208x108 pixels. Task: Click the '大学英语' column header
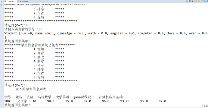62,97
